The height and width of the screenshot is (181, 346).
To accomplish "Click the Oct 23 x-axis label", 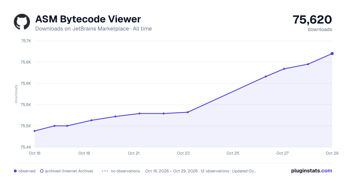I will pos(183,153).
